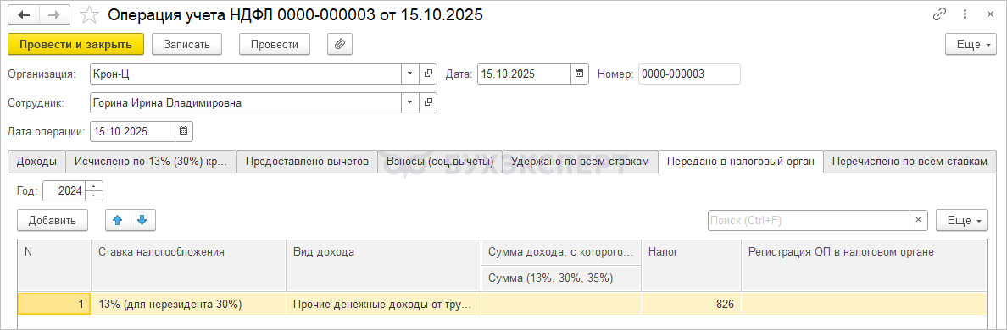Select the Передано в налоговый орган tab
1007x330 pixels.
(x=741, y=162)
